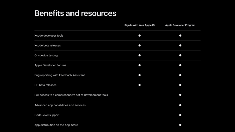Click Apple Developer Forums dot under Developer Program

pos(180,65)
